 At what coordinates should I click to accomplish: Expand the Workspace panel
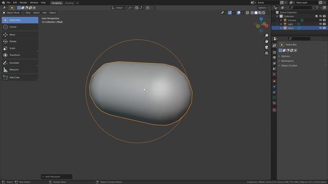tap(287, 61)
